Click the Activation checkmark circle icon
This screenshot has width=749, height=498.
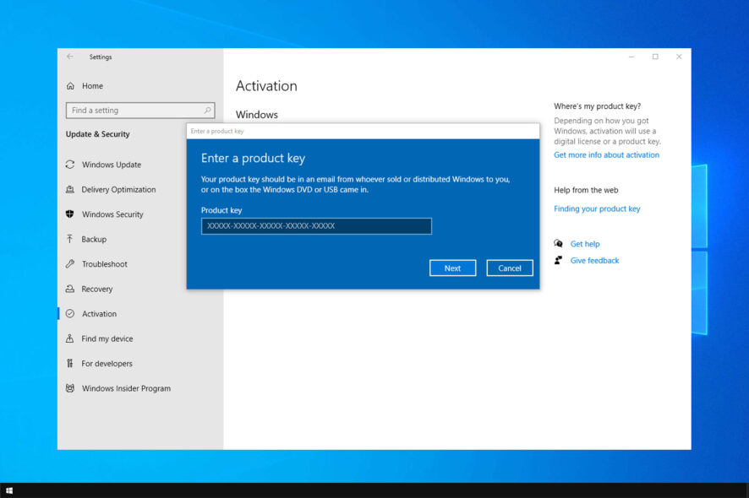coord(70,313)
